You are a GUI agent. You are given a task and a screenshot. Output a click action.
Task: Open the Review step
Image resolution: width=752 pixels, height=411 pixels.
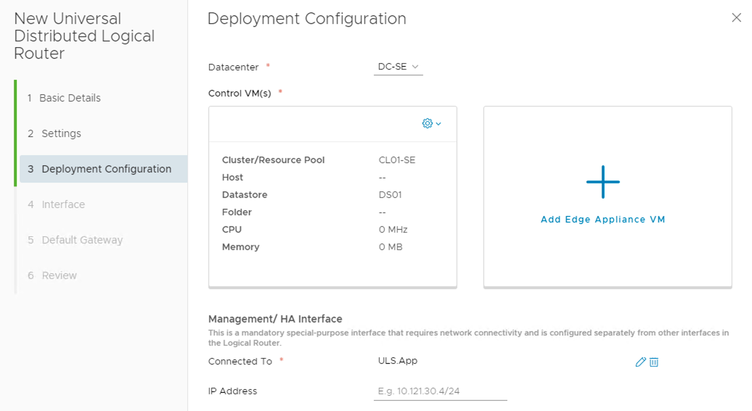click(x=59, y=275)
